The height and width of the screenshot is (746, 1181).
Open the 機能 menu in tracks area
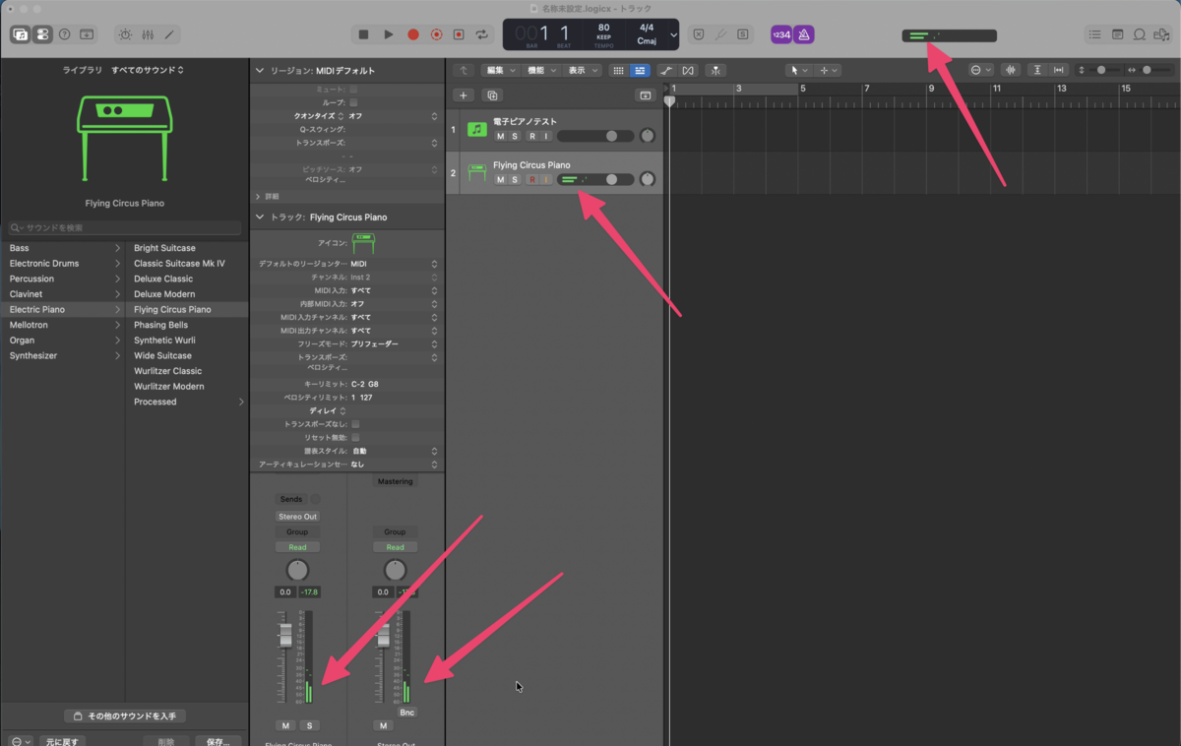[539, 70]
